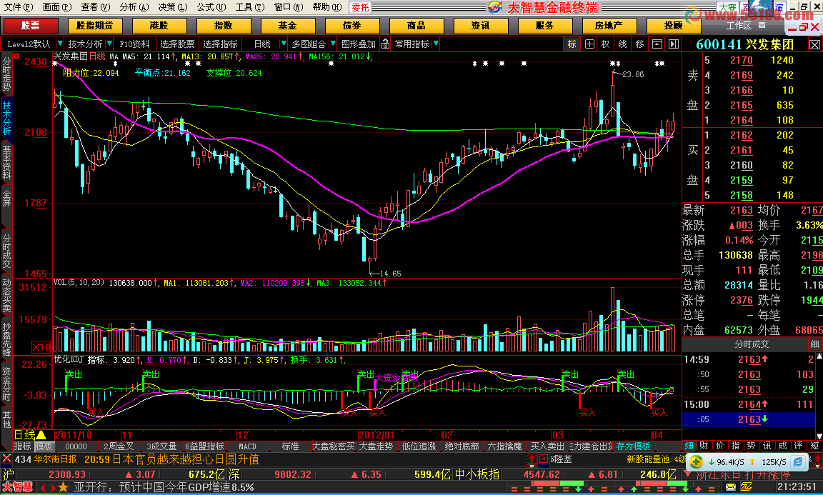
Task: Click the green plus accelerator icon
Action: click(696, 462)
